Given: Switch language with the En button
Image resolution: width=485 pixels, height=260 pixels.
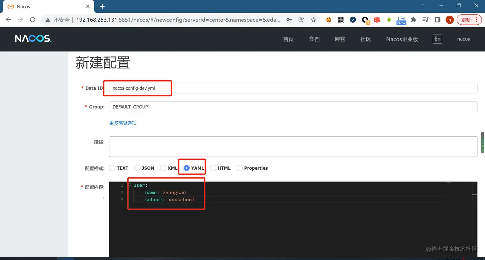Looking at the screenshot, I should 437,39.
